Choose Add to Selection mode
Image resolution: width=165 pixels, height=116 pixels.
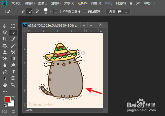(29, 12)
